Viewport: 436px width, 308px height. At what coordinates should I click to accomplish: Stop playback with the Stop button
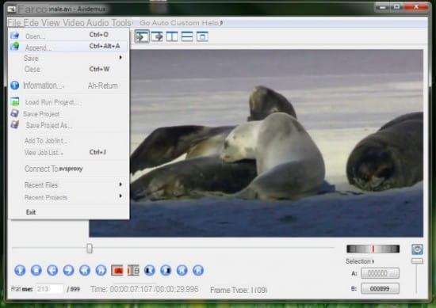pos(36,270)
